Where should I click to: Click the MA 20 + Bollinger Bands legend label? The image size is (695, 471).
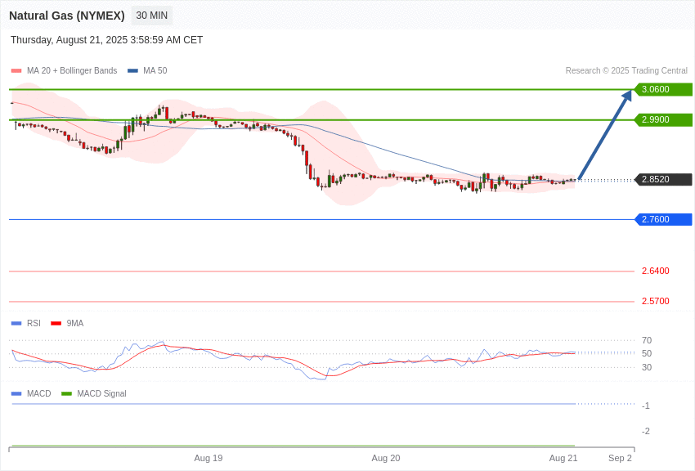pos(72,70)
